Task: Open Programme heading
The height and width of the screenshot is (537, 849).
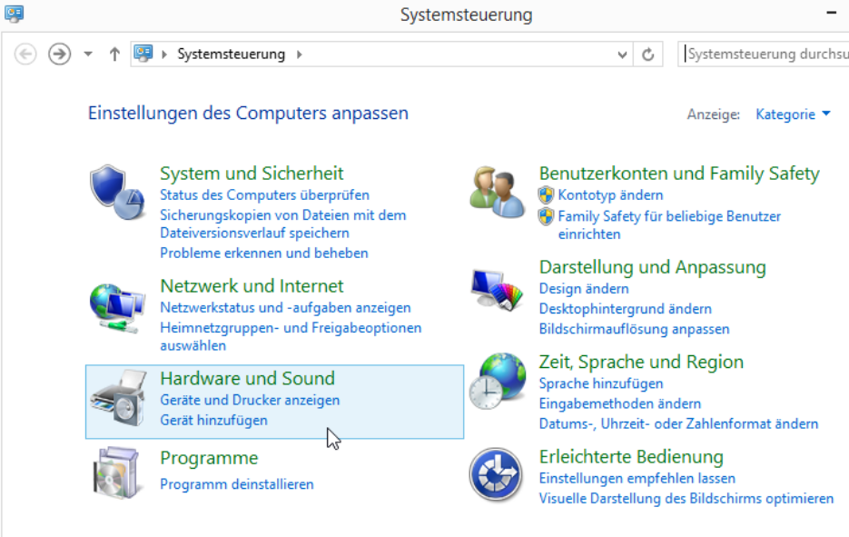Action: (x=209, y=458)
